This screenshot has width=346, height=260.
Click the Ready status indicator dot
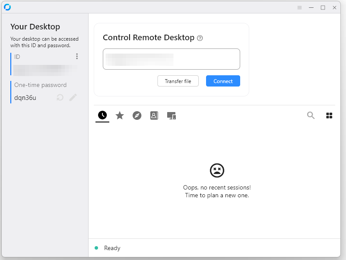point(95,248)
